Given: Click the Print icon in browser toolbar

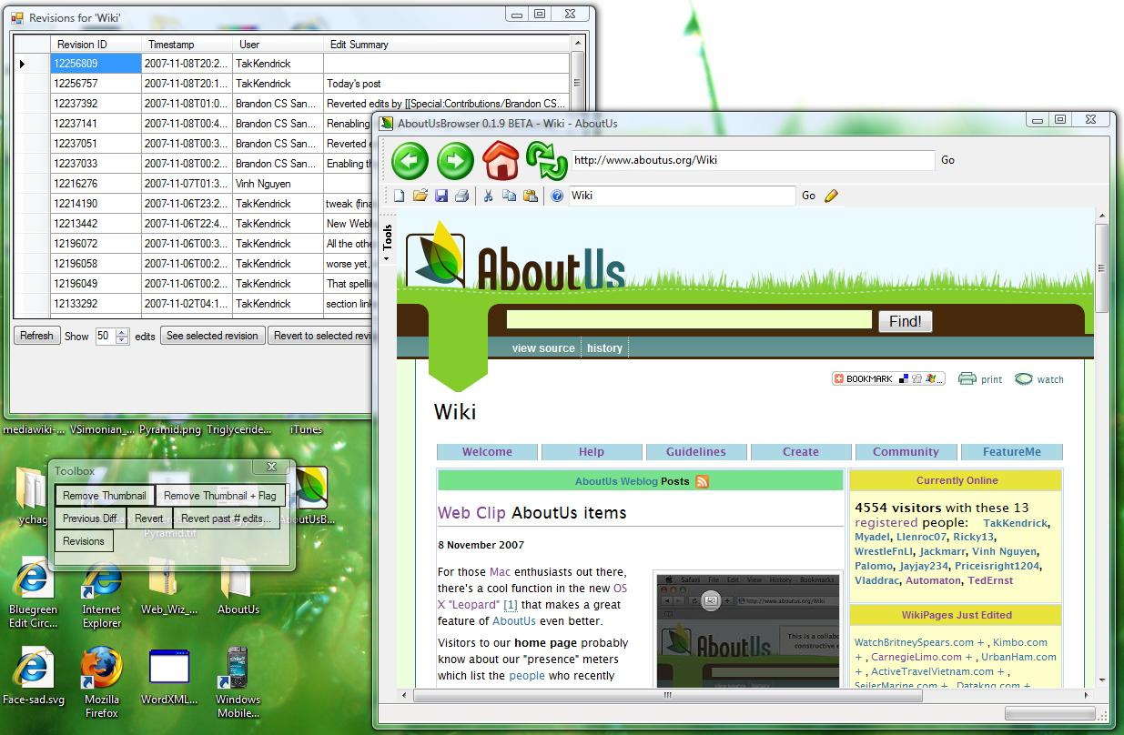Looking at the screenshot, I should [461, 196].
